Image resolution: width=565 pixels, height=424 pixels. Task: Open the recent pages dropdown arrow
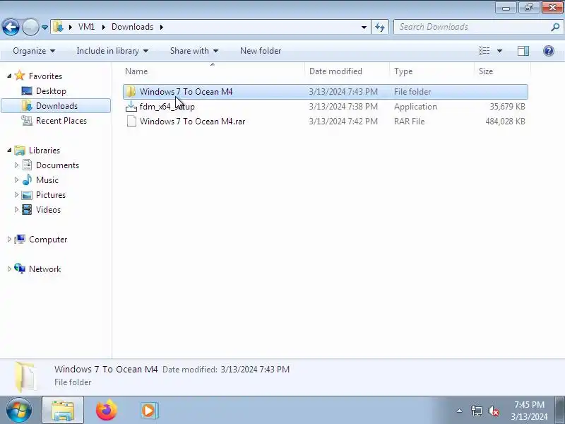44,28
